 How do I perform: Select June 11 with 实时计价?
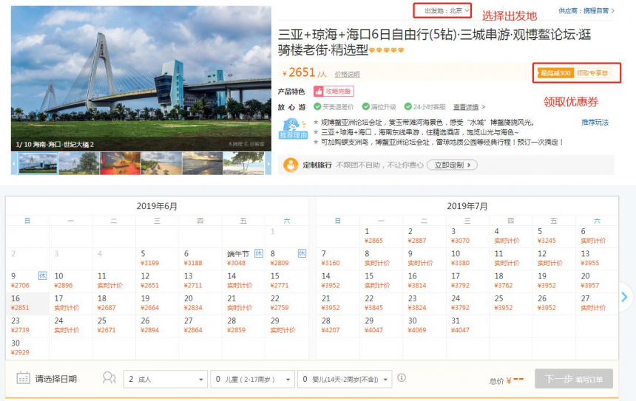coord(114,281)
